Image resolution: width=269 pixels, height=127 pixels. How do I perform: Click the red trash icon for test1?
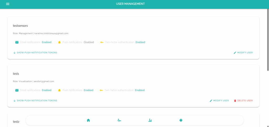pyautogui.click(x=235, y=101)
